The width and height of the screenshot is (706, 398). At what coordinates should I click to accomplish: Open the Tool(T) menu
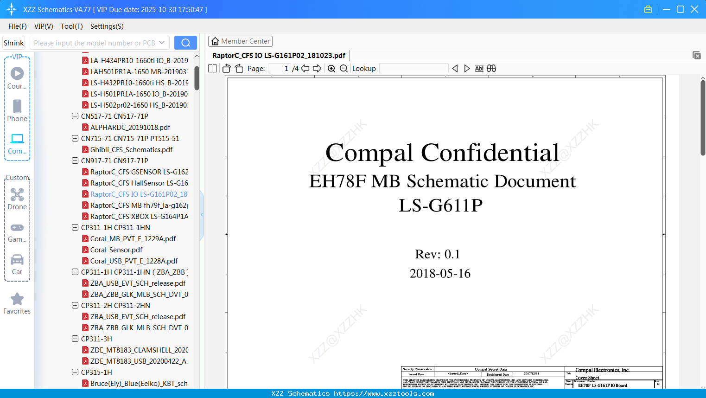pyautogui.click(x=71, y=26)
